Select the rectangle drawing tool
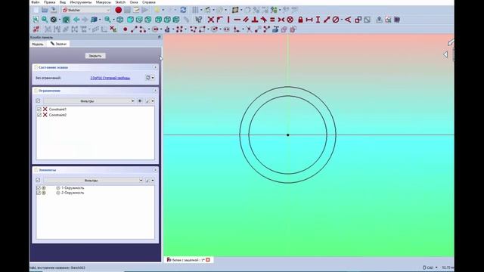This screenshot has height=272, width=484. [x=202, y=29]
